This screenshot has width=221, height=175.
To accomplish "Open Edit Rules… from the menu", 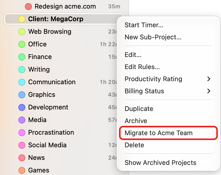I will point(169,67).
